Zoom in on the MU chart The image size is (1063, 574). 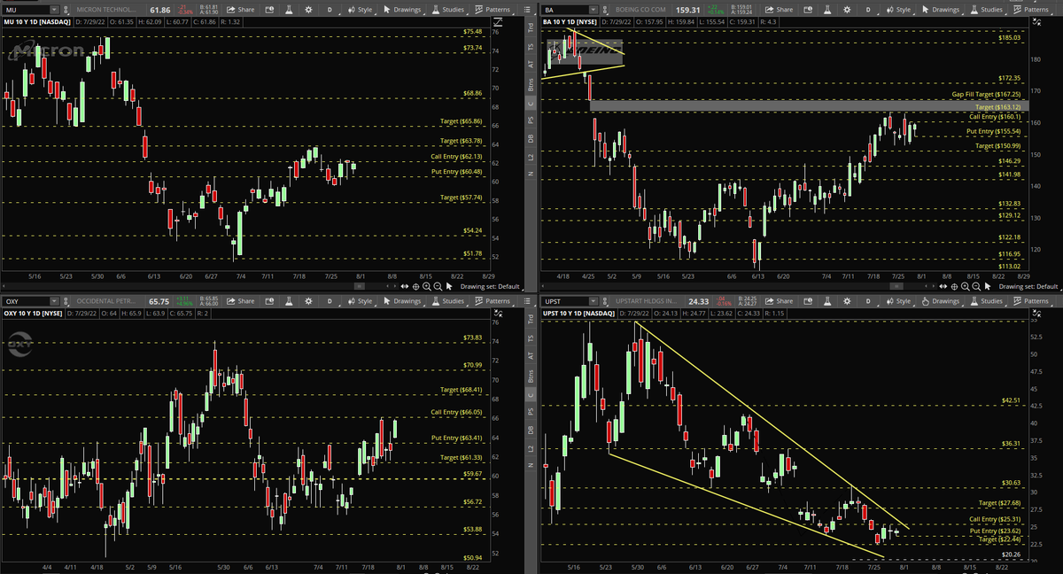click(x=426, y=286)
